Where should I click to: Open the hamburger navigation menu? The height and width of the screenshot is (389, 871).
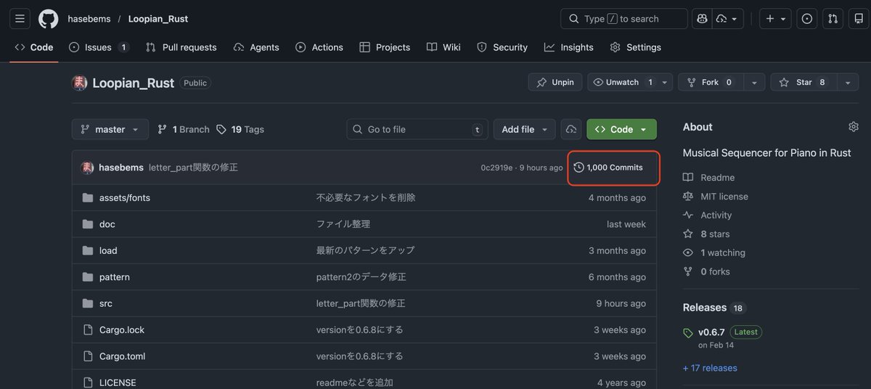coord(20,18)
